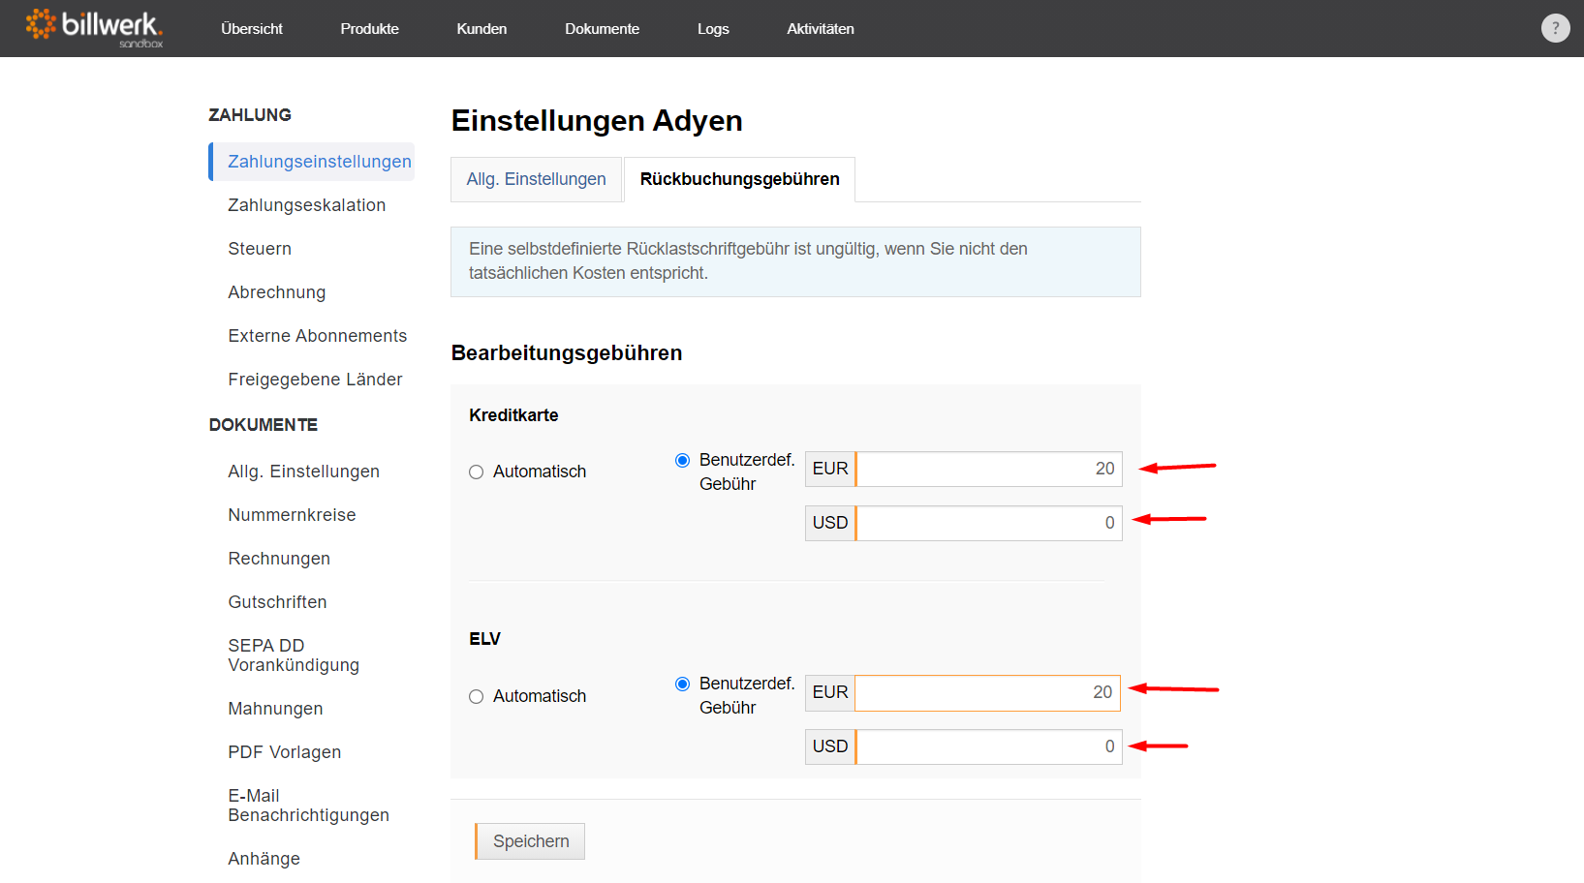Switch to the Allg. Einstellungen tab

point(536,179)
